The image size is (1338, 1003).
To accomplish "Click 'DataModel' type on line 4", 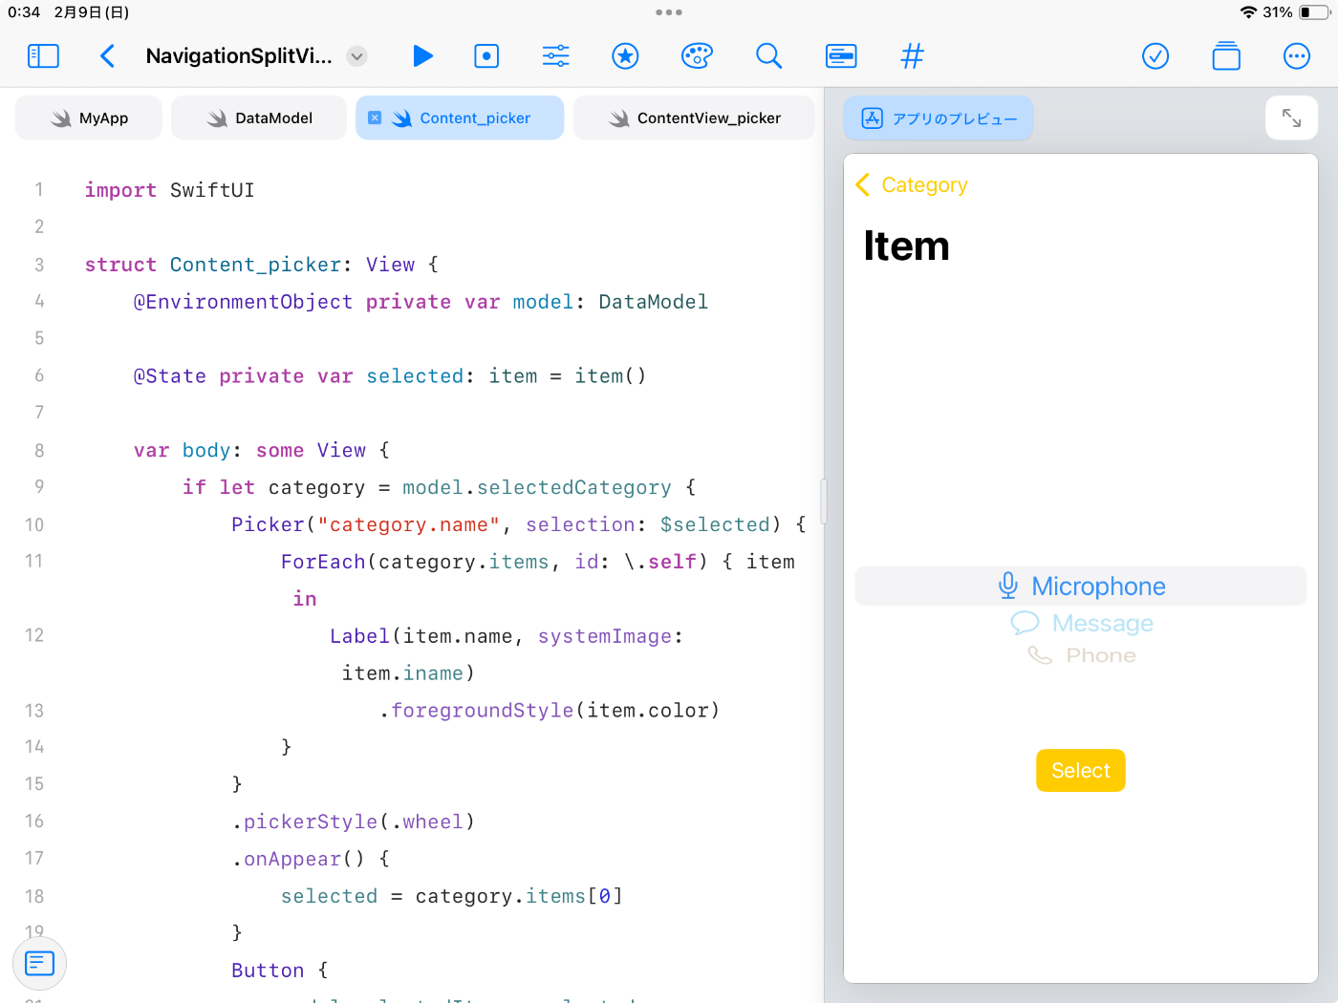I will tap(654, 302).
